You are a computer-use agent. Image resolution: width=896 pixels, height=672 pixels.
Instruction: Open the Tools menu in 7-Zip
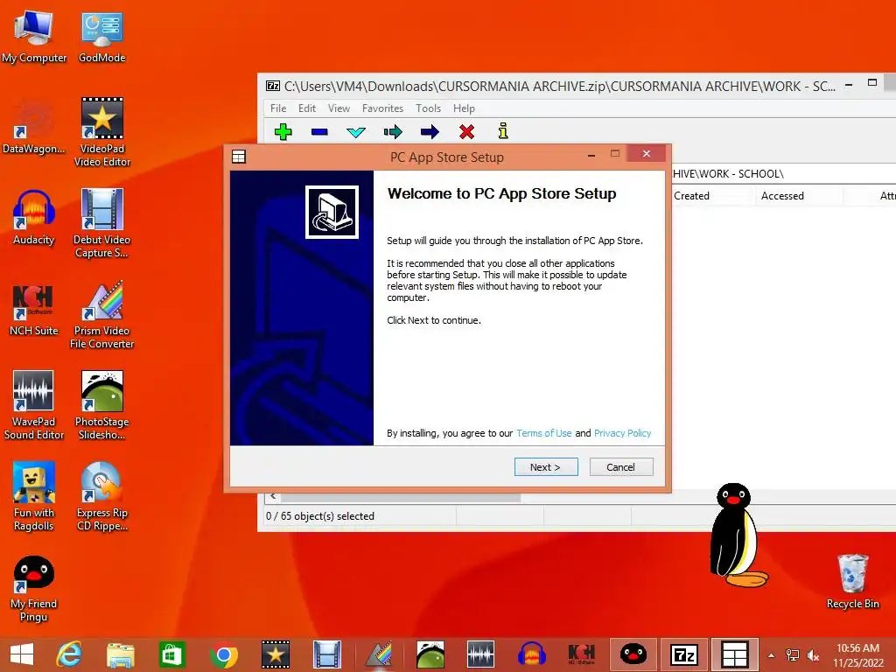(x=428, y=108)
